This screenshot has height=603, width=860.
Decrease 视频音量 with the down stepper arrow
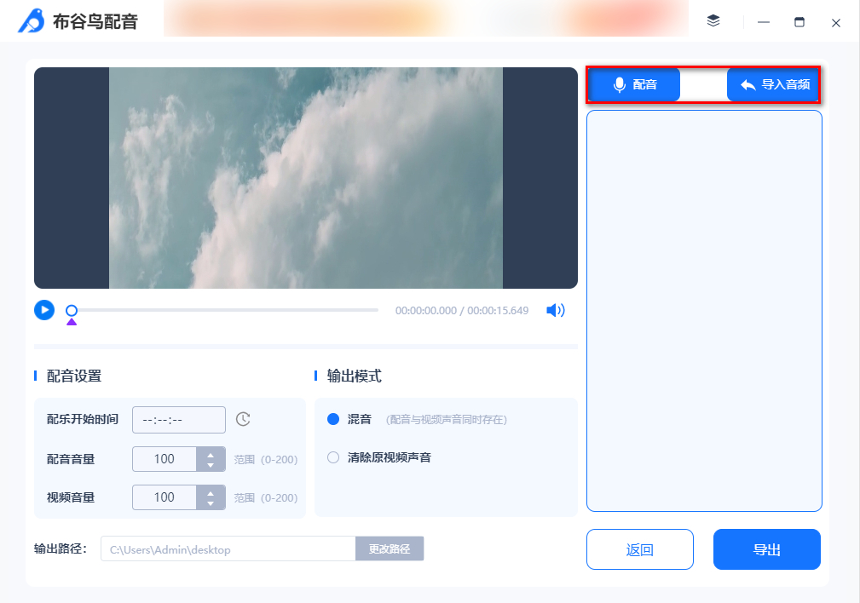click(211, 502)
